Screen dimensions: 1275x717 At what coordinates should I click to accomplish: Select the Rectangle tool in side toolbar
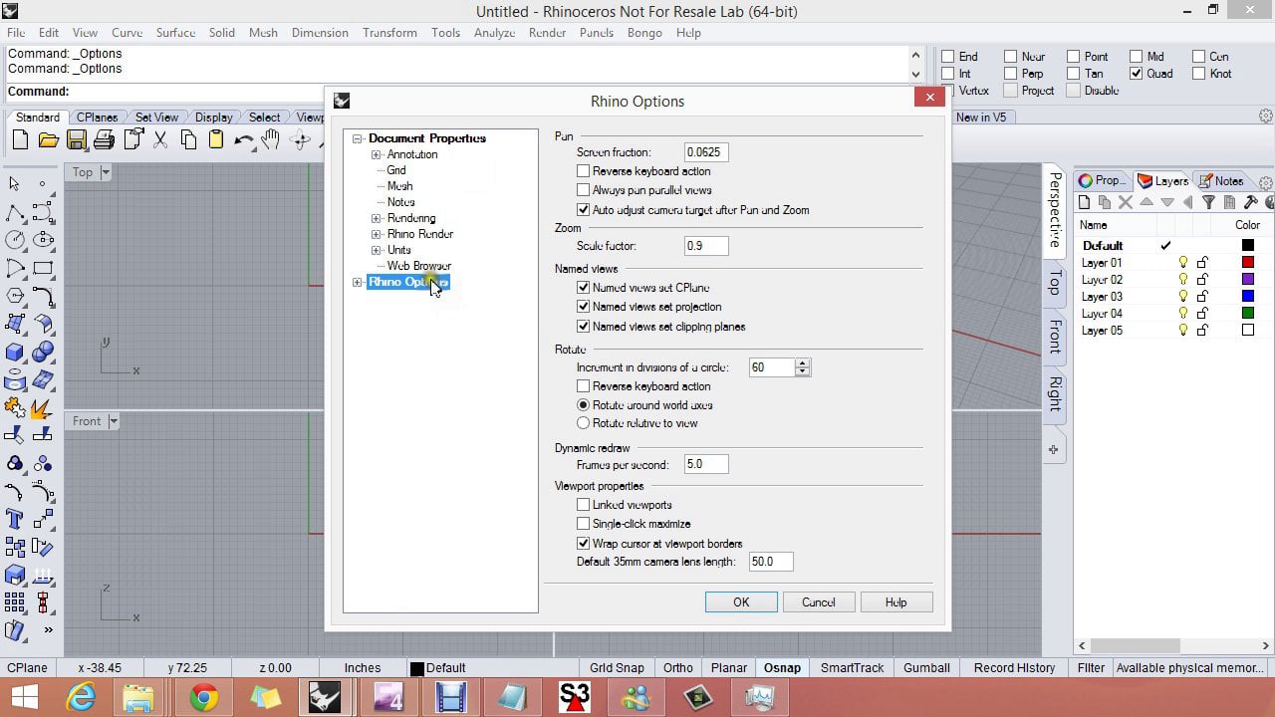tap(43, 268)
